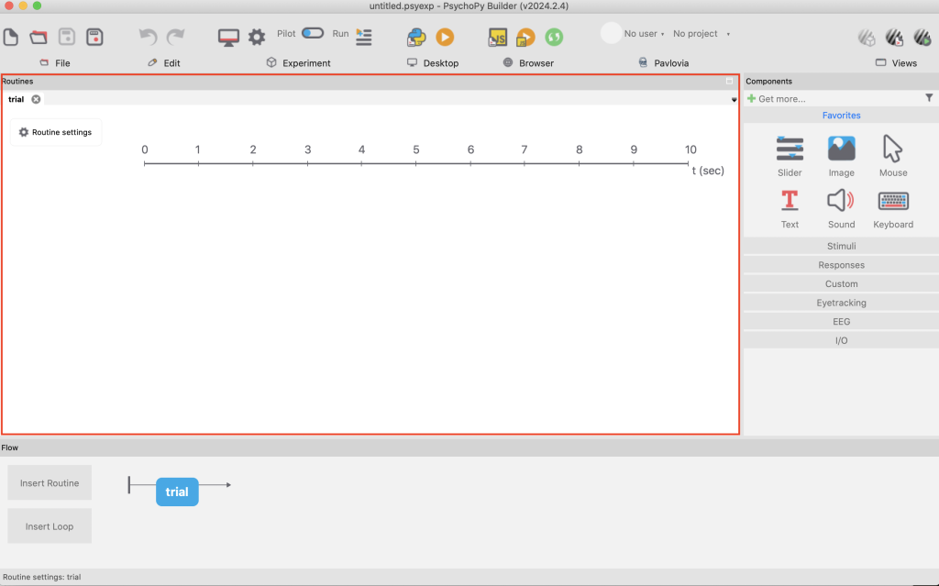This screenshot has height=586, width=939.
Task: Click the Insert Routine button
Action: click(x=50, y=482)
